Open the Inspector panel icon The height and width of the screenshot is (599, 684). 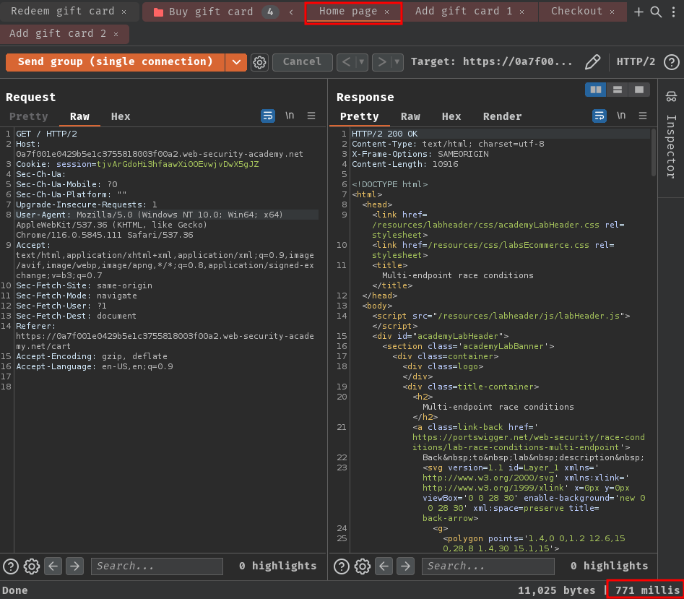[x=671, y=96]
